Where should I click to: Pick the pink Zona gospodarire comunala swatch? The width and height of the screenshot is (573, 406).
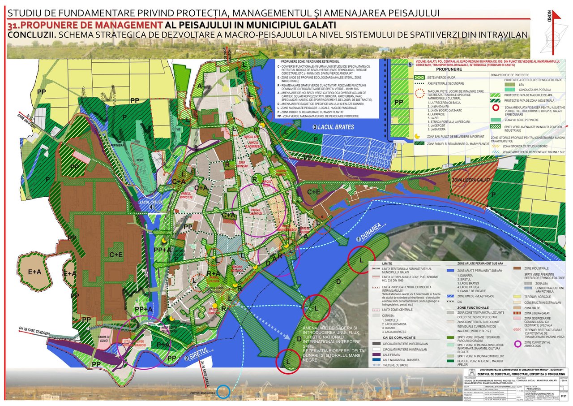coord(517,318)
